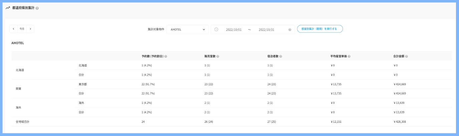Click the clock icon in date range
Screen dimensions: 459x136
(x=216, y=29)
